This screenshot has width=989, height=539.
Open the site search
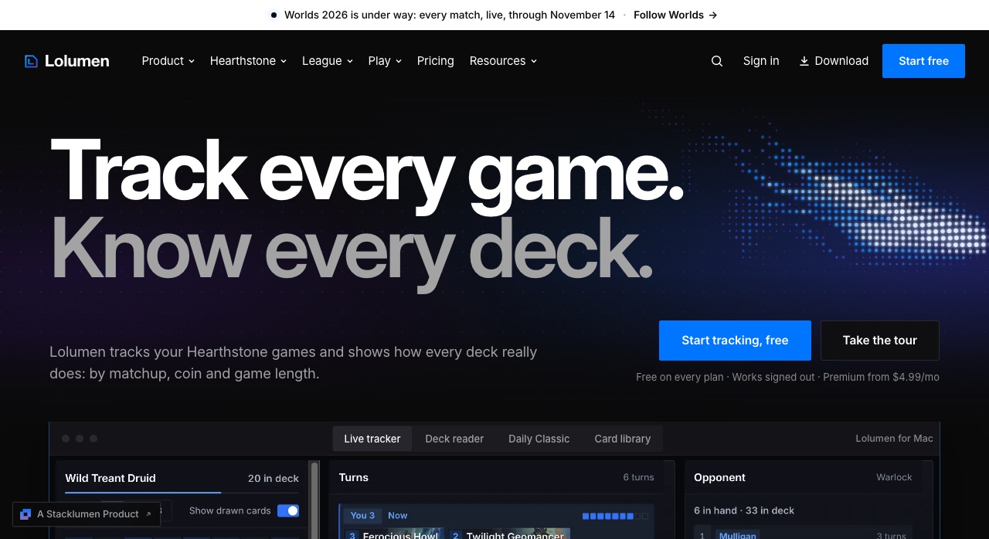[717, 61]
